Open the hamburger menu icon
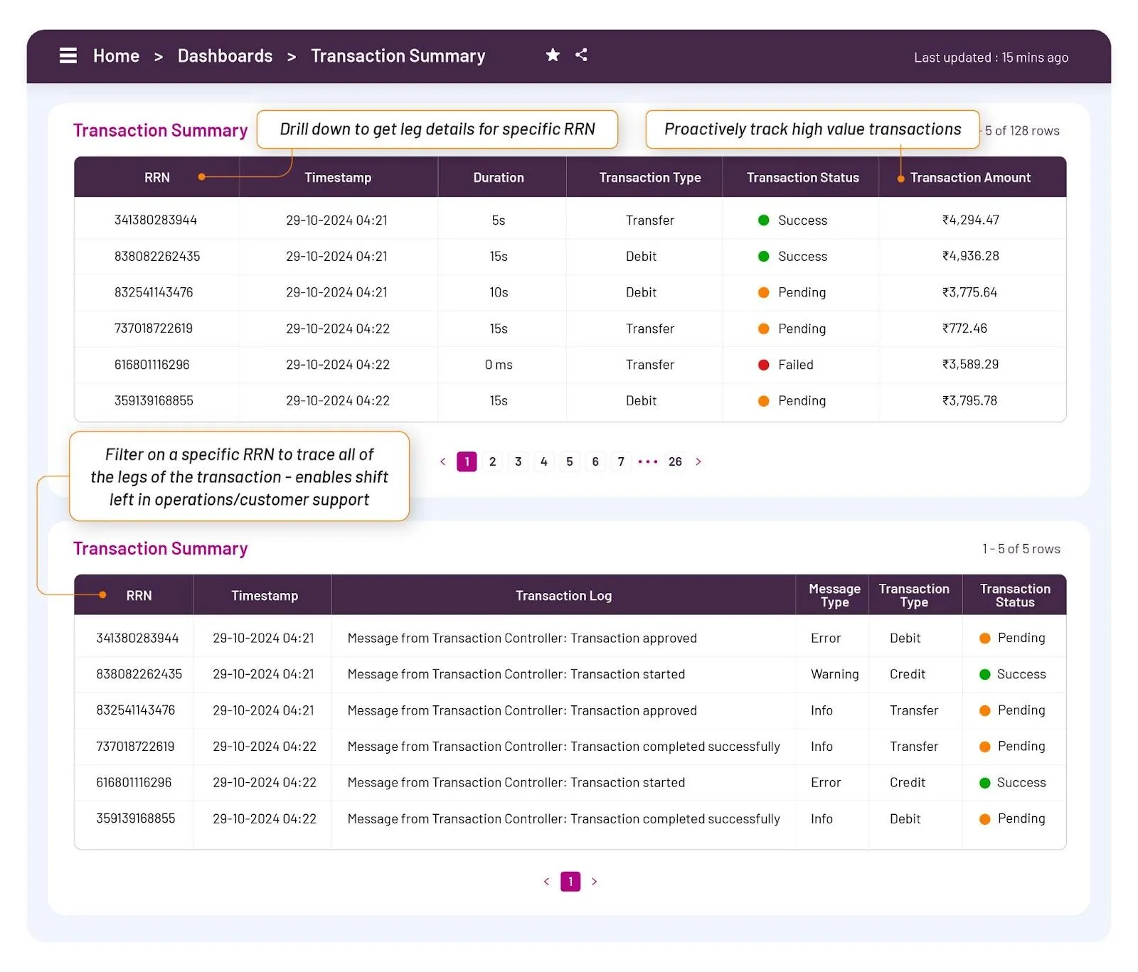The height and width of the screenshot is (972, 1138). click(68, 55)
